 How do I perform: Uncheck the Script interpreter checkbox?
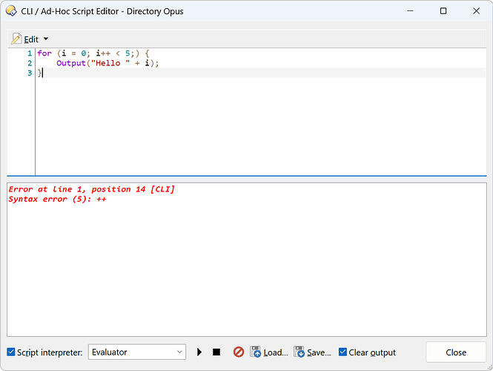click(x=11, y=352)
